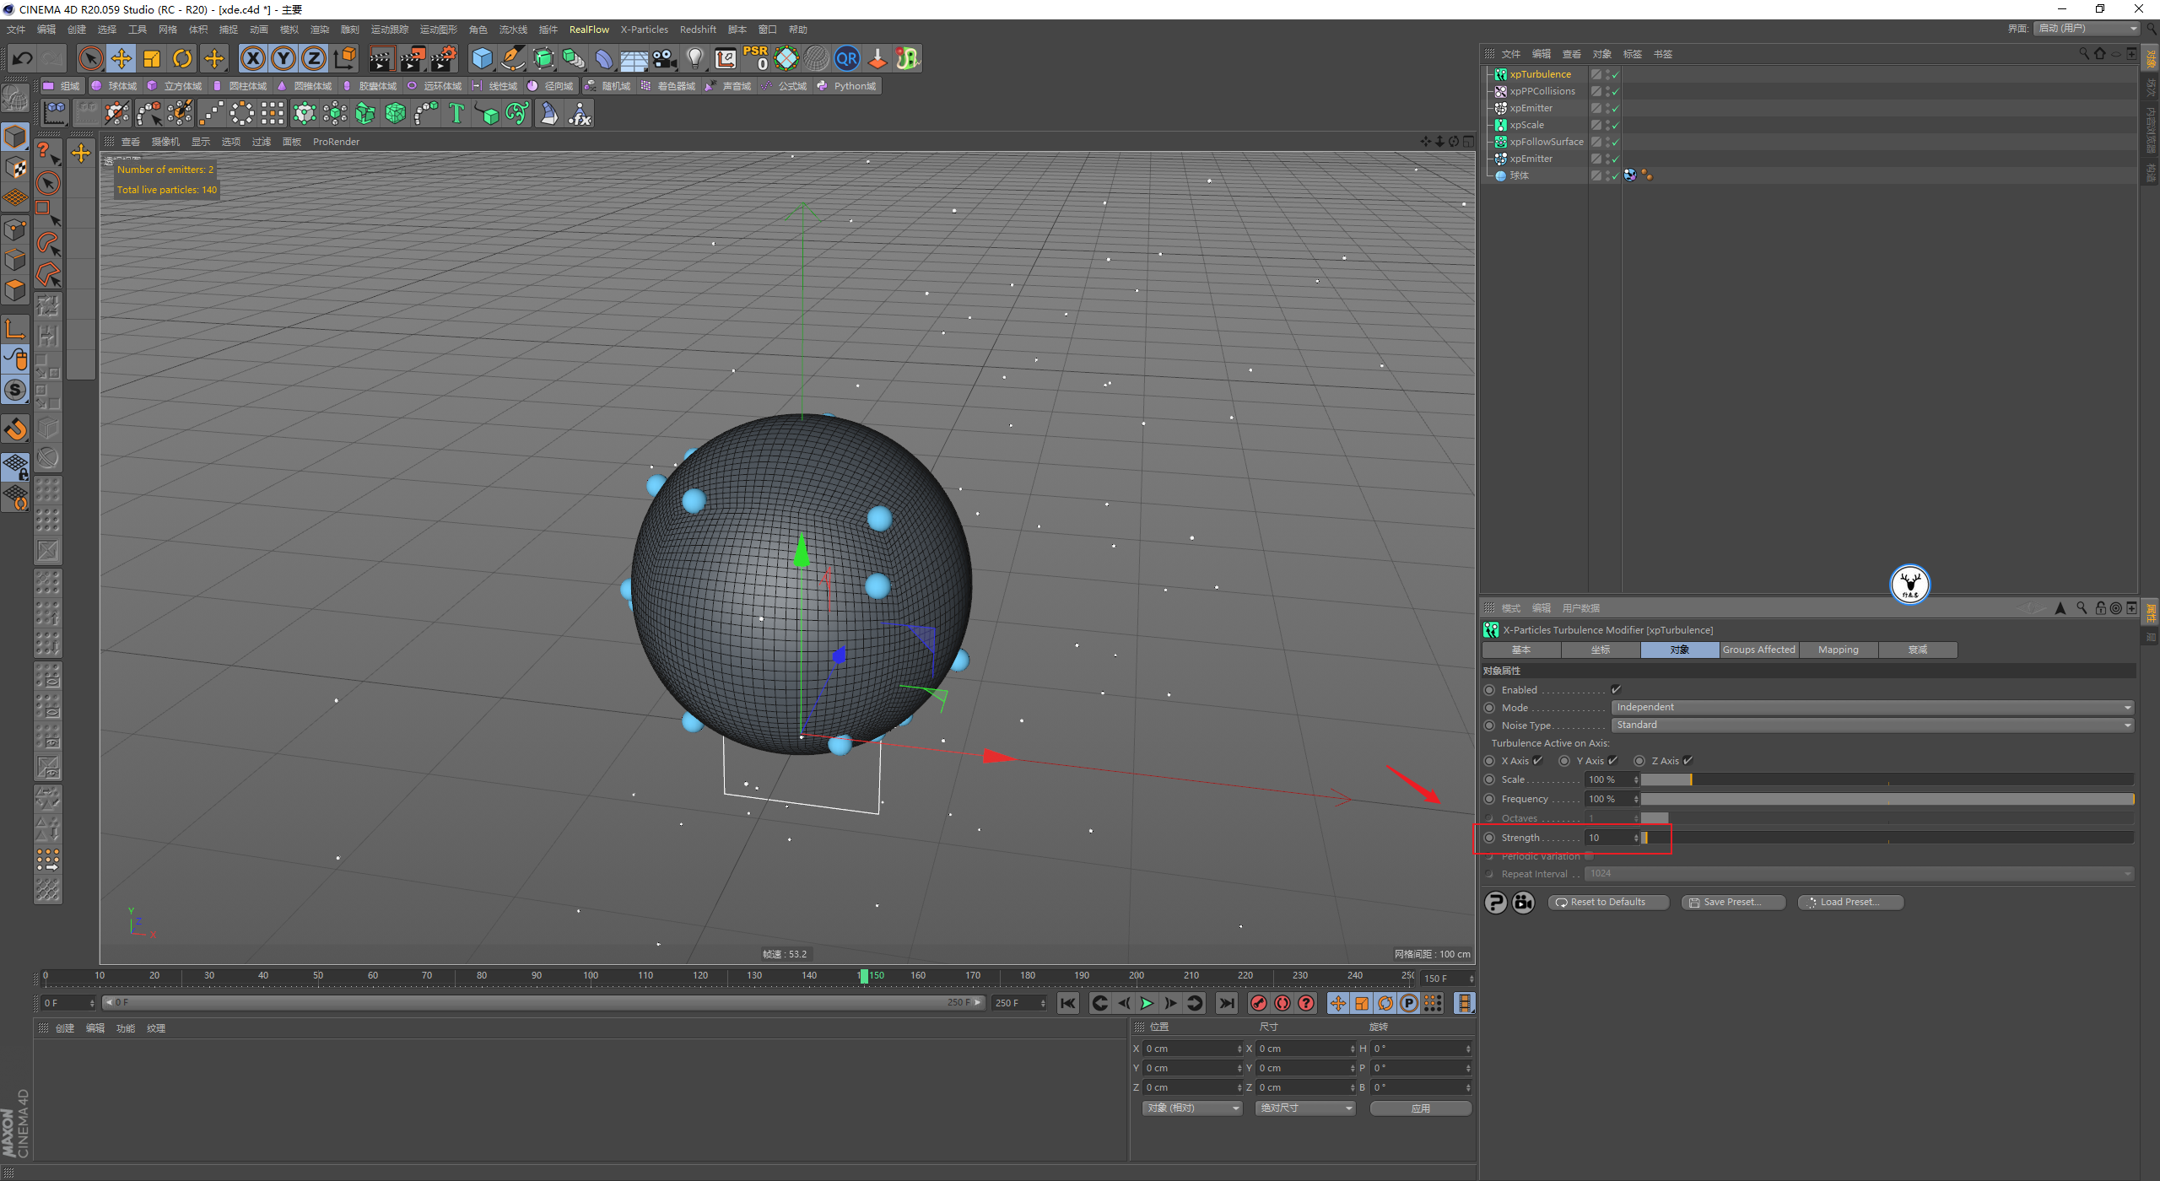The image size is (2160, 1181).
Task: Click the Strength slider bar
Action: click(x=1887, y=838)
